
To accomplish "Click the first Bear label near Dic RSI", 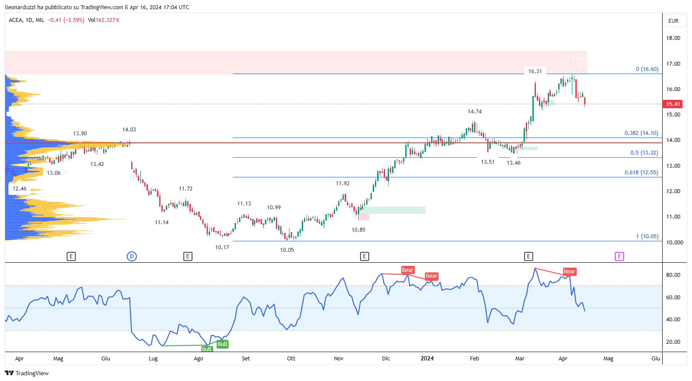I will 408,270.
